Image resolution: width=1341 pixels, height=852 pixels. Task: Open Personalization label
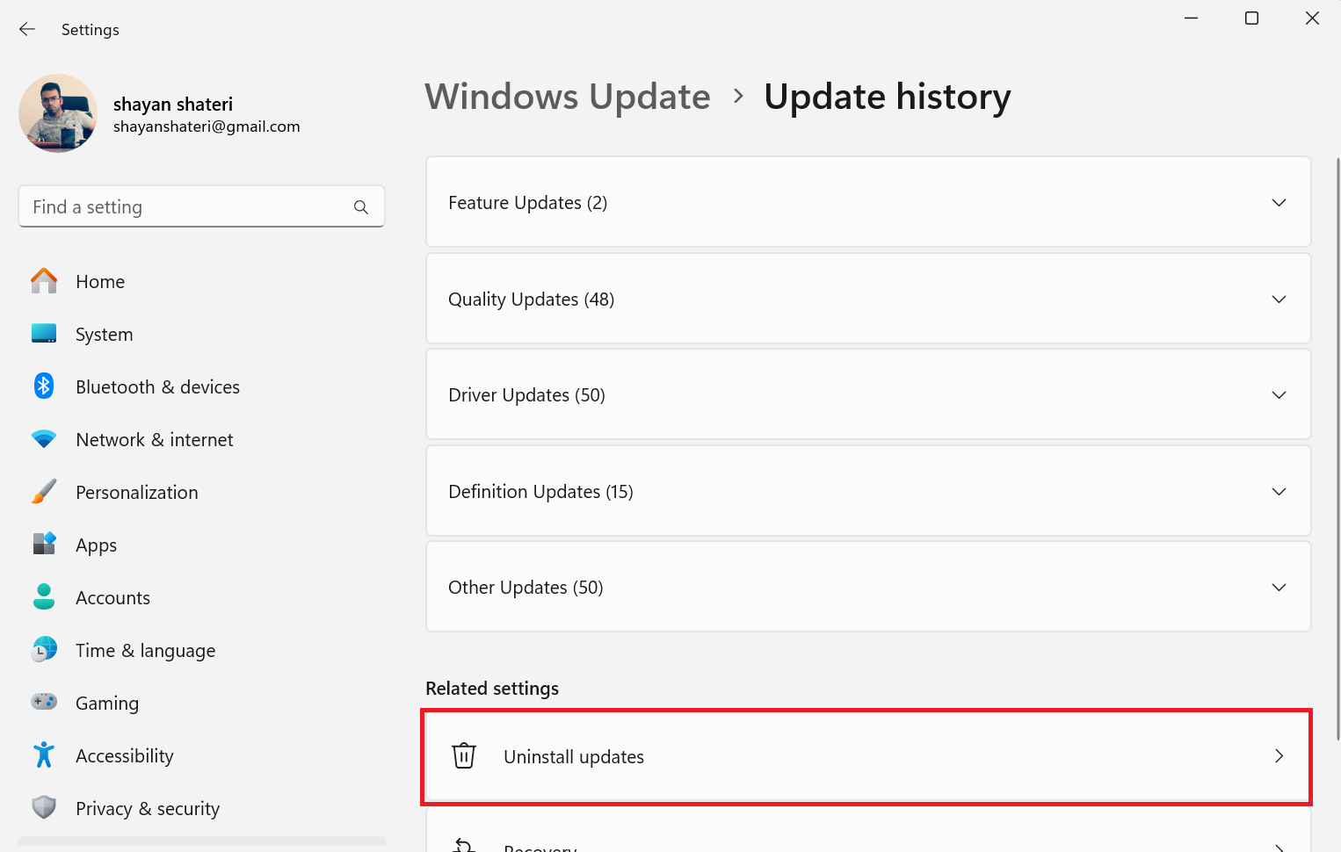click(x=137, y=493)
